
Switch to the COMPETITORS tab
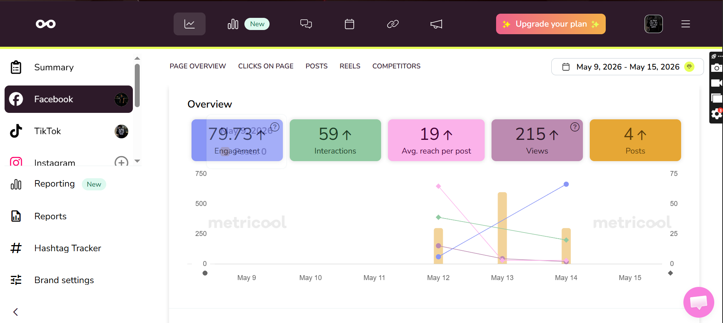pos(396,66)
